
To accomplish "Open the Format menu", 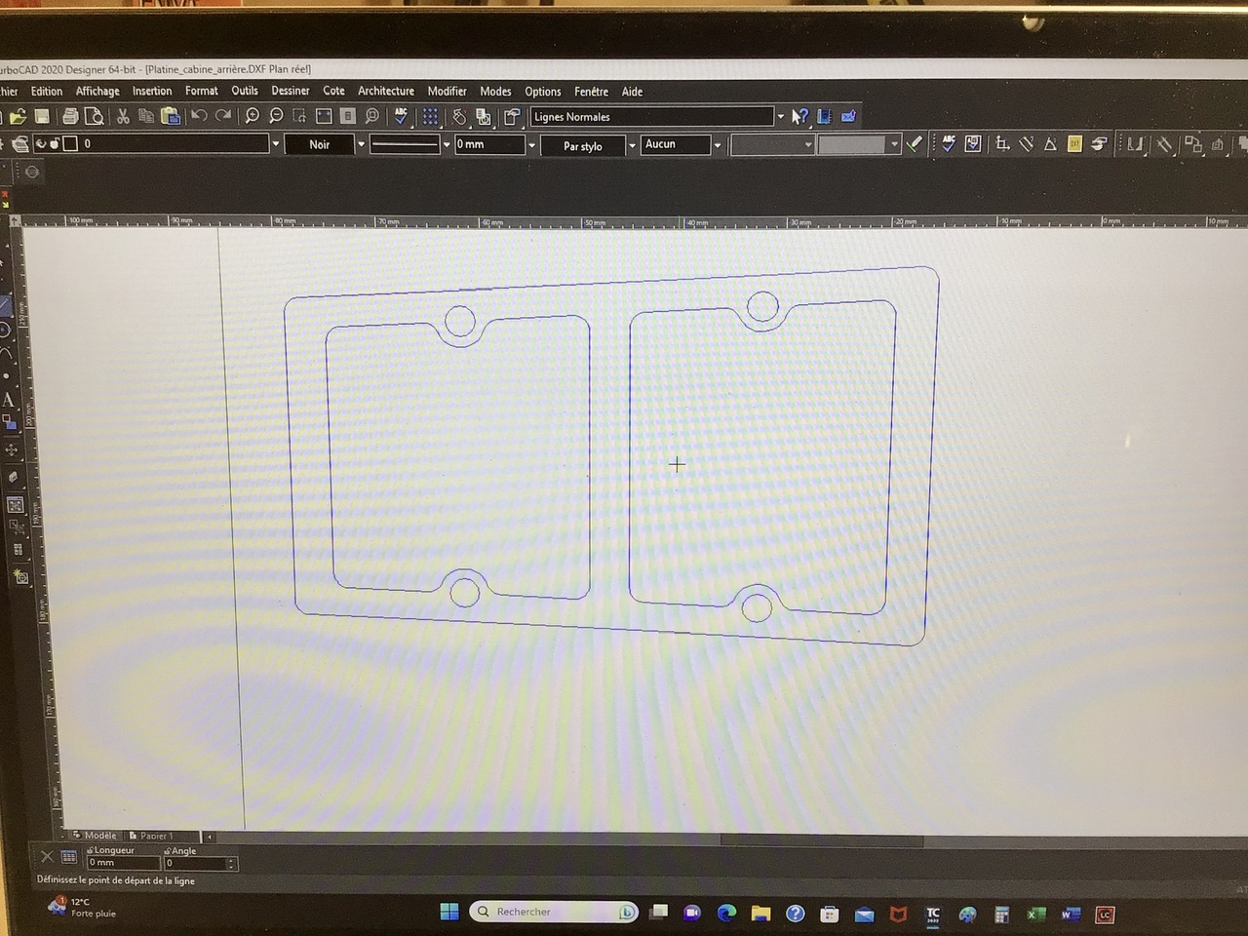I will click(202, 91).
